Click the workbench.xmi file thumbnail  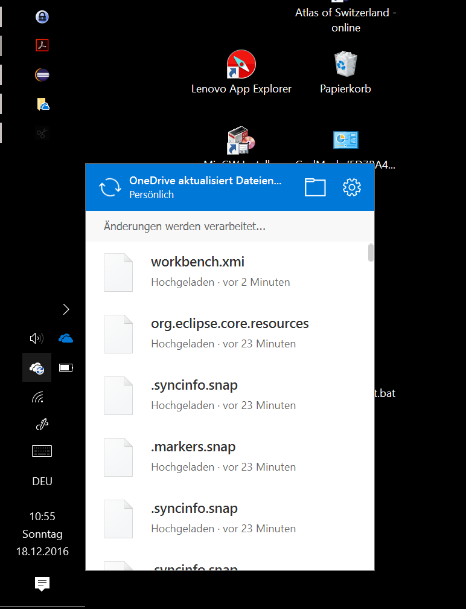click(x=118, y=272)
